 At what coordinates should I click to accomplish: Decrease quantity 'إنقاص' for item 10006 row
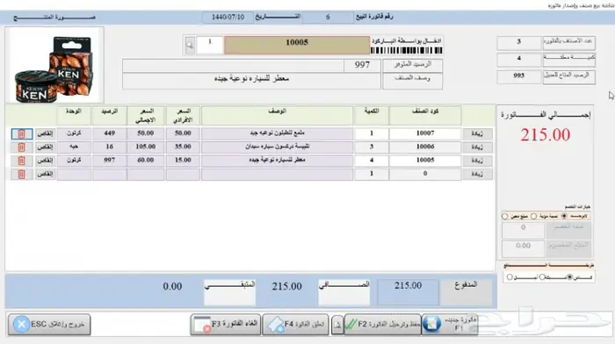(x=45, y=147)
